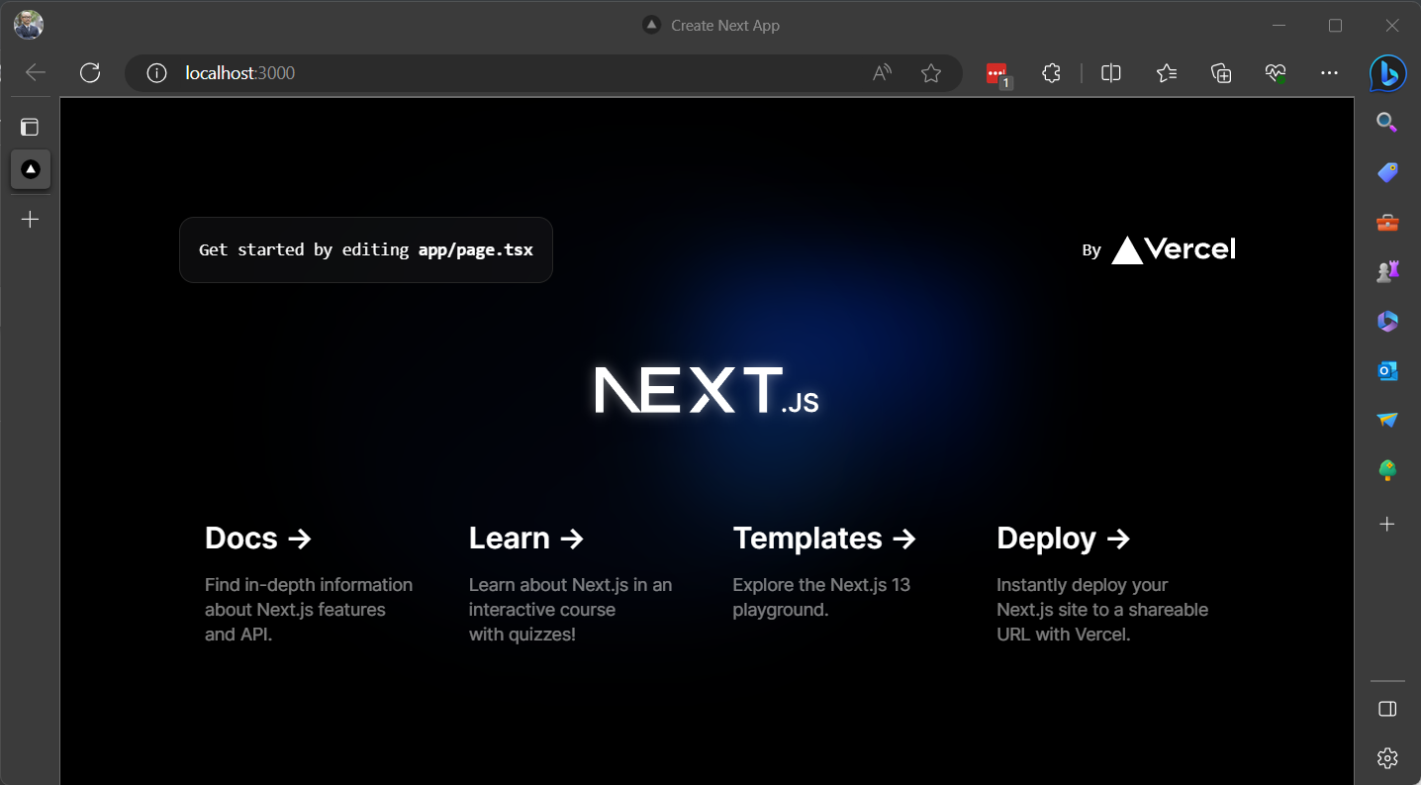Open sidebar Shopping tag icon

1387,172
